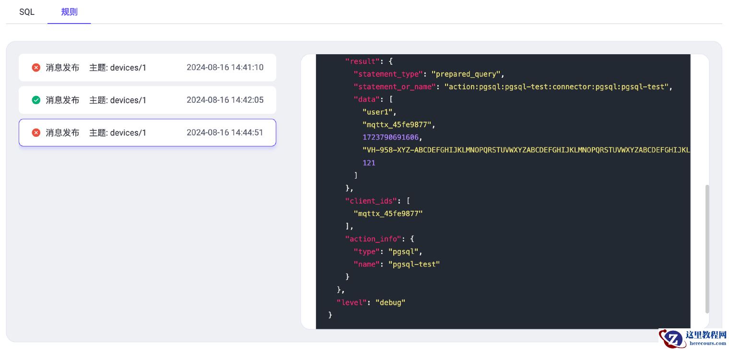Click the "pgsql-test" name value
The width and height of the screenshot is (729, 349).
tap(414, 264)
